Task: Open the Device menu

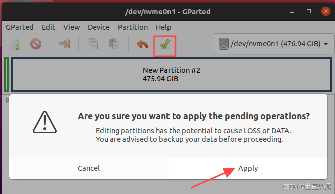Action: [x=99, y=27]
